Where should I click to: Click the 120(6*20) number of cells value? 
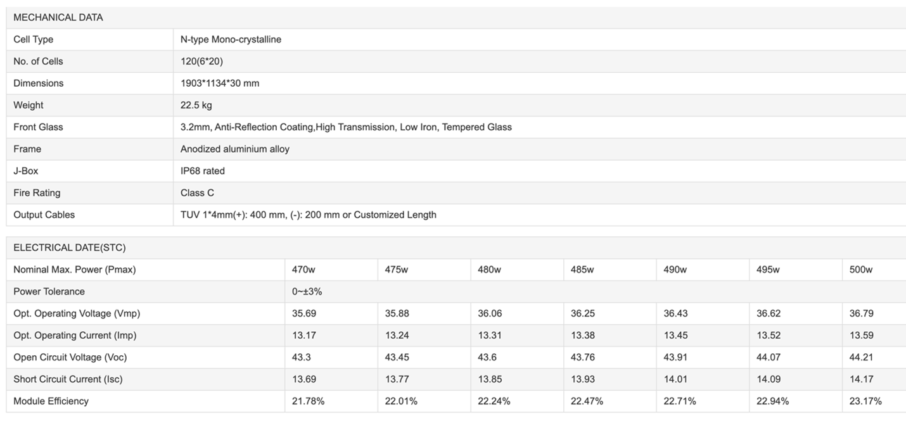pyautogui.click(x=201, y=61)
